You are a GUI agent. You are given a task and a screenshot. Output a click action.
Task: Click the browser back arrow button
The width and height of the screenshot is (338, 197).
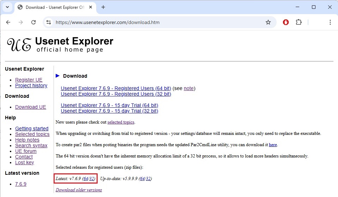click(x=8, y=22)
